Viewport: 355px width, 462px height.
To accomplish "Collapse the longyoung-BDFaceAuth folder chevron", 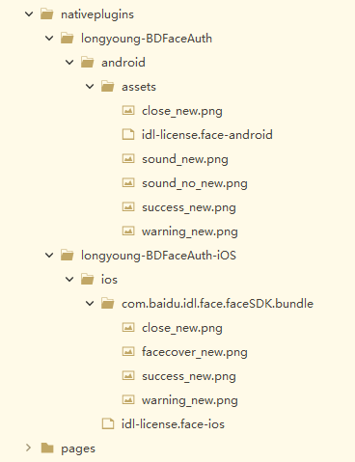I will click(49, 39).
